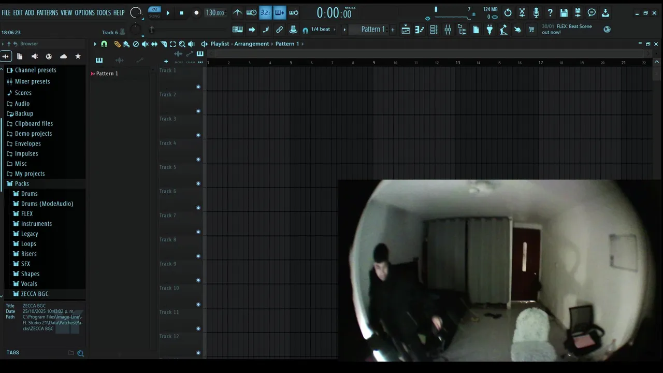Select the slice tool in playlist toolbar
Screen dimensions: 663x373
(x=164, y=44)
